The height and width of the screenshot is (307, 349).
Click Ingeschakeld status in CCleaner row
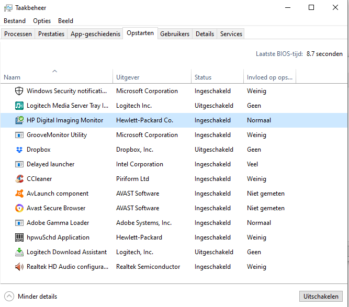pyautogui.click(x=212, y=179)
